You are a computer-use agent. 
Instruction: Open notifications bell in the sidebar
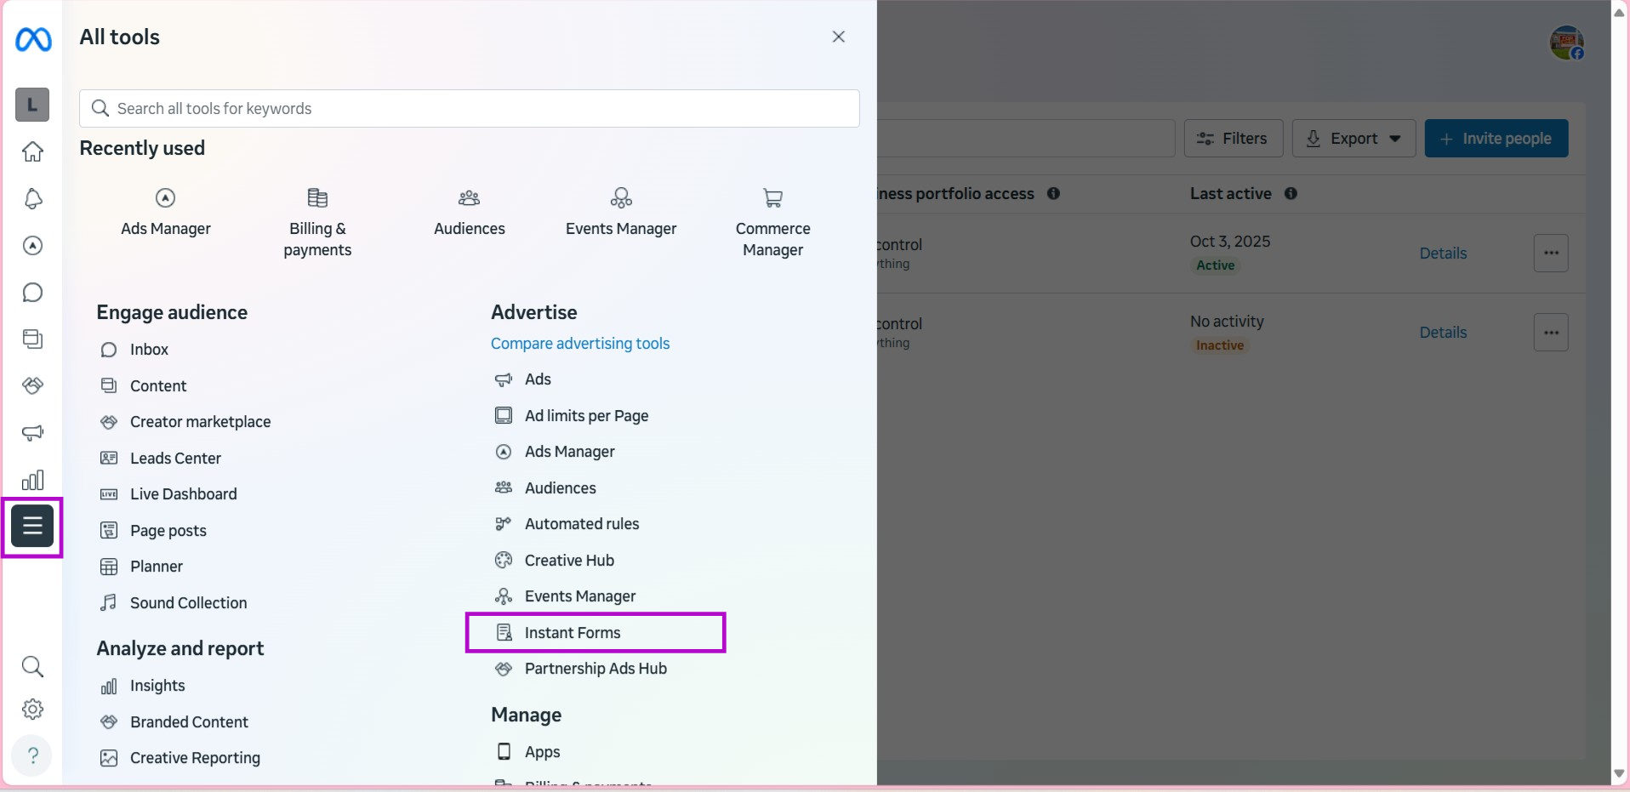(32, 199)
